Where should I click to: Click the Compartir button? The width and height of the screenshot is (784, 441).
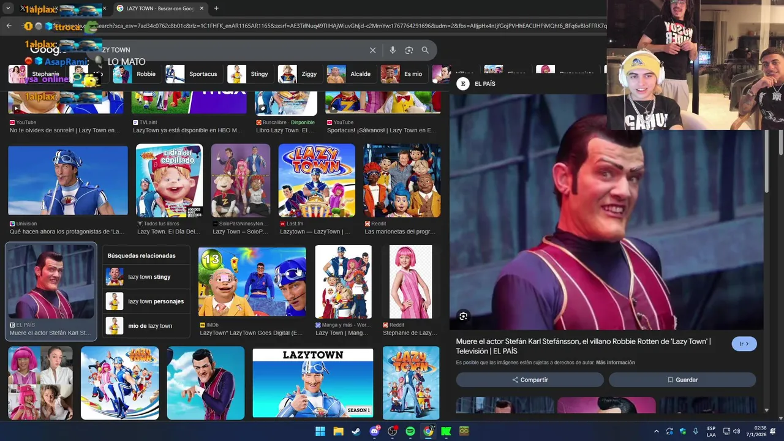coord(530,380)
